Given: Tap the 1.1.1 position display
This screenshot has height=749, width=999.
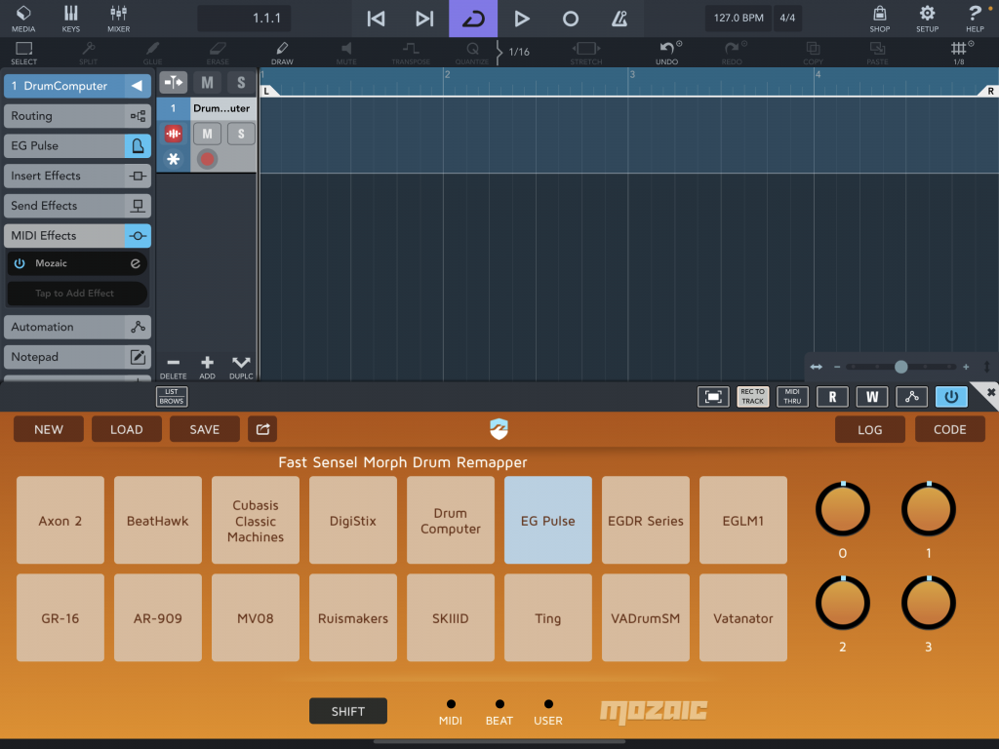Looking at the screenshot, I should (244, 18).
